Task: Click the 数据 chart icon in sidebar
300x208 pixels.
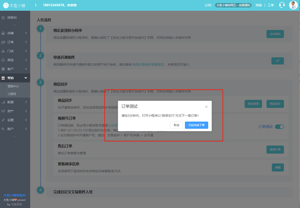Action: (x=3, y=102)
